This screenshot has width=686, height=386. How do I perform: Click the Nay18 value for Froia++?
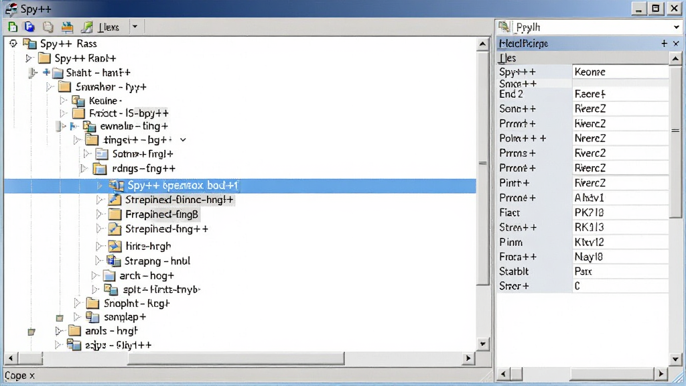[x=620, y=257]
